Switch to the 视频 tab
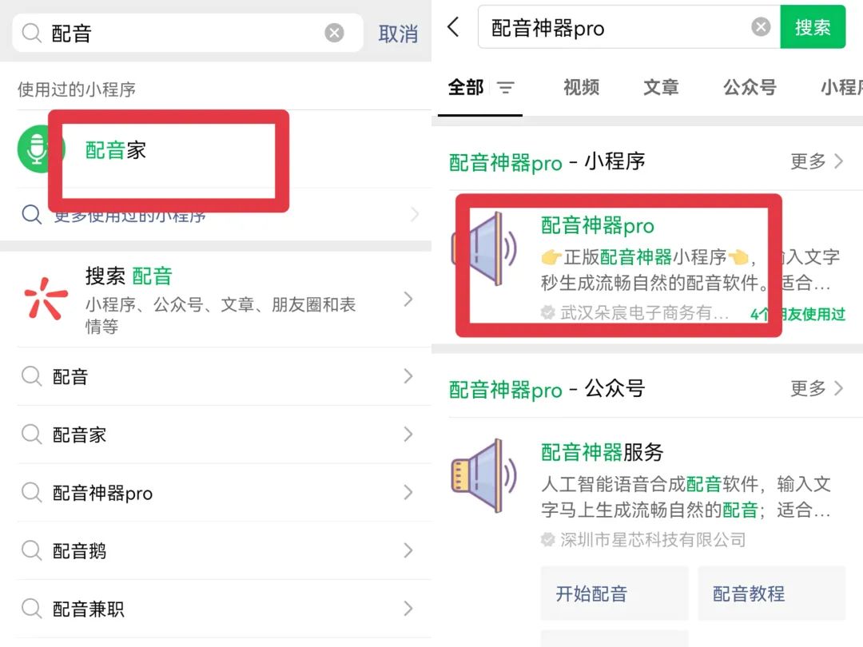Screen dimensions: 863x647 click(581, 88)
